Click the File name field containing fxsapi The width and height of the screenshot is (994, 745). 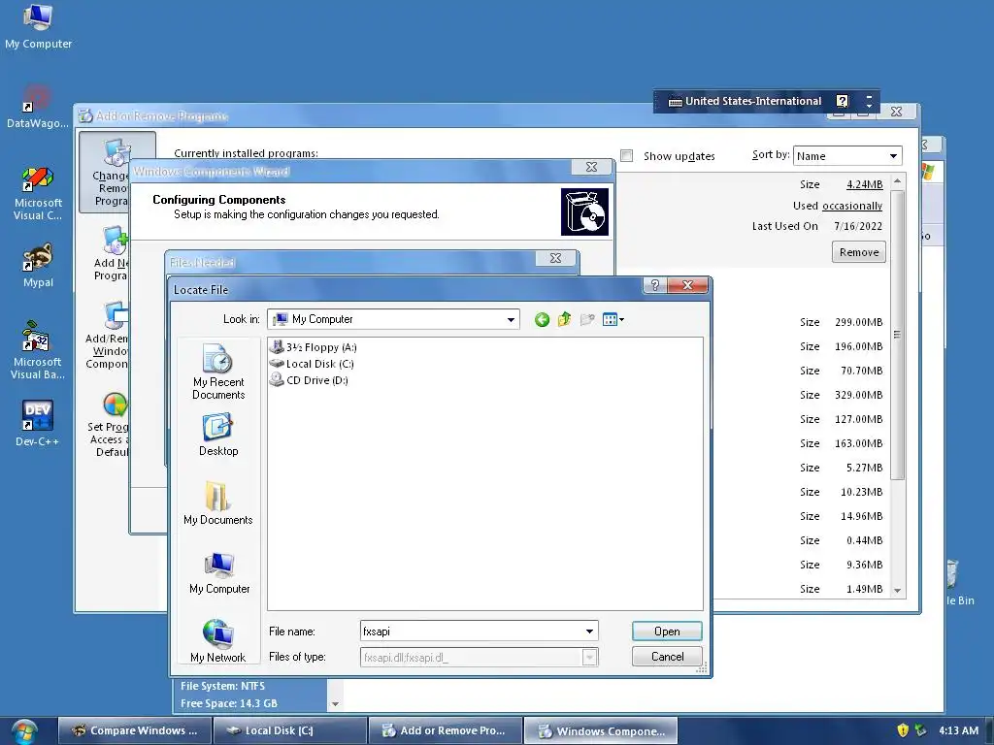point(471,631)
